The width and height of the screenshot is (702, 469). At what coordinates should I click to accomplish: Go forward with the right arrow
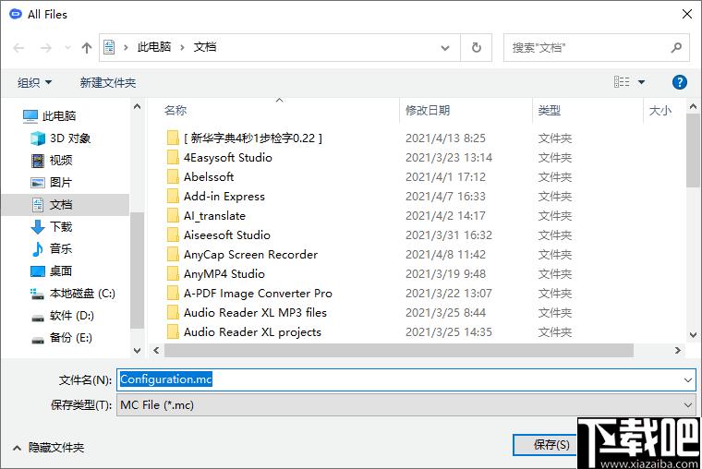tap(46, 47)
